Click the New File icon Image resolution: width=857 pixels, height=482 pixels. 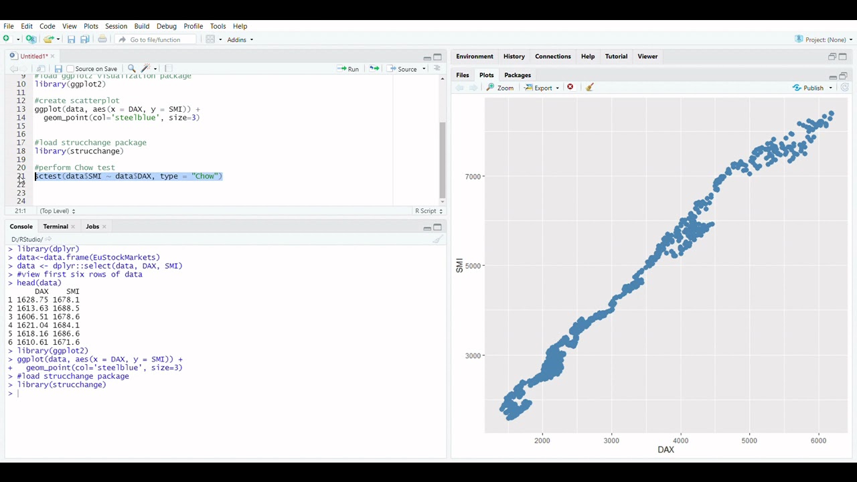click(7, 39)
